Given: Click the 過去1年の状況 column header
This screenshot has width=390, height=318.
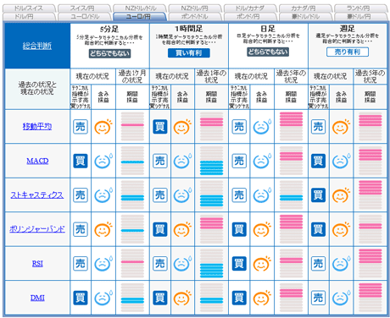Looking at the screenshot, I should coord(211,76).
